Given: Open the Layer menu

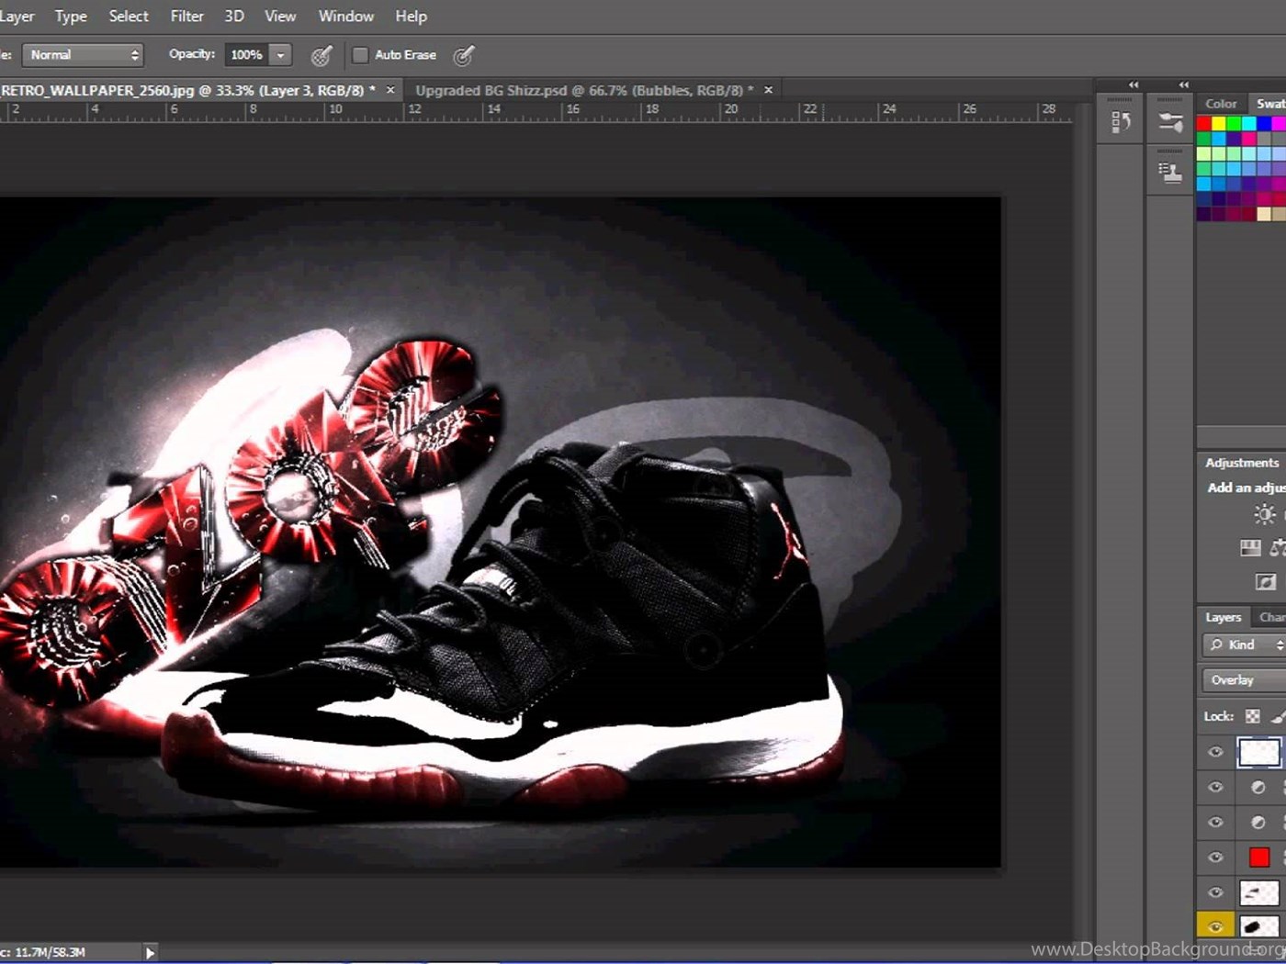Looking at the screenshot, I should tap(17, 17).
